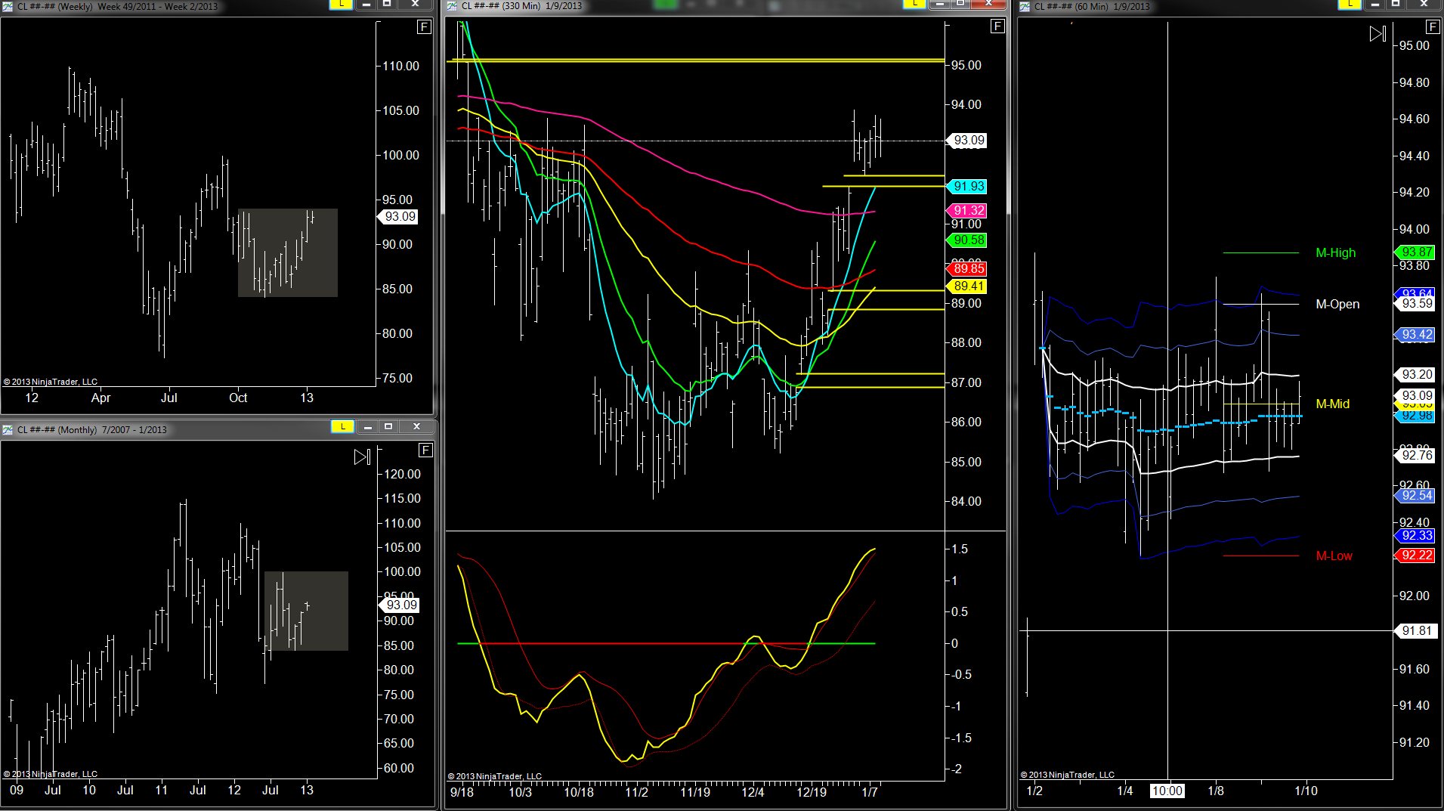Click the 93.20 price marker
The image size is (1444, 811).
[x=1415, y=375]
